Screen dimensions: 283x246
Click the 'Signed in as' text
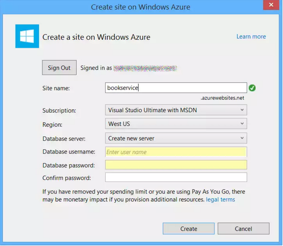(96, 68)
